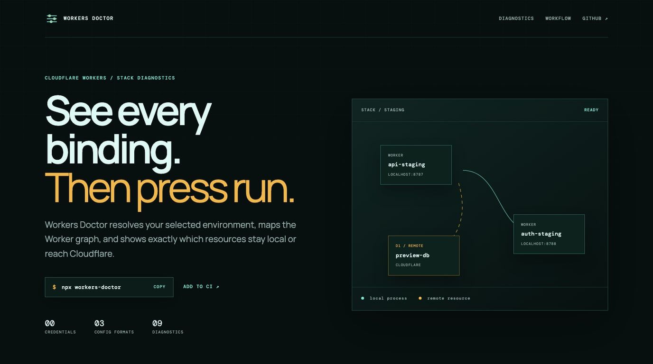Go to the Diagnostics nav item
The height and width of the screenshot is (364, 653).
tap(516, 18)
